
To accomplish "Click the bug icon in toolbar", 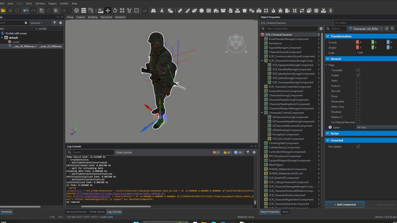I will point(281,11).
